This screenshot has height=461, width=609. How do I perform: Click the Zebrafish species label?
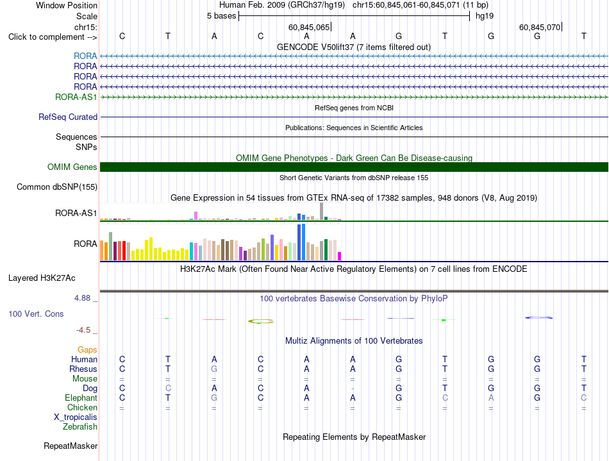coord(80,427)
